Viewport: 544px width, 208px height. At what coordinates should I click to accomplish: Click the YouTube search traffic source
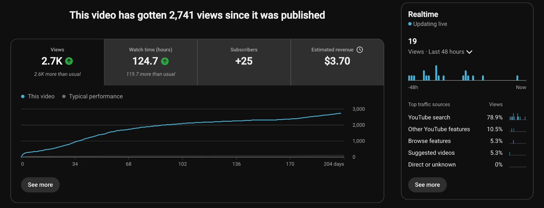point(467,117)
